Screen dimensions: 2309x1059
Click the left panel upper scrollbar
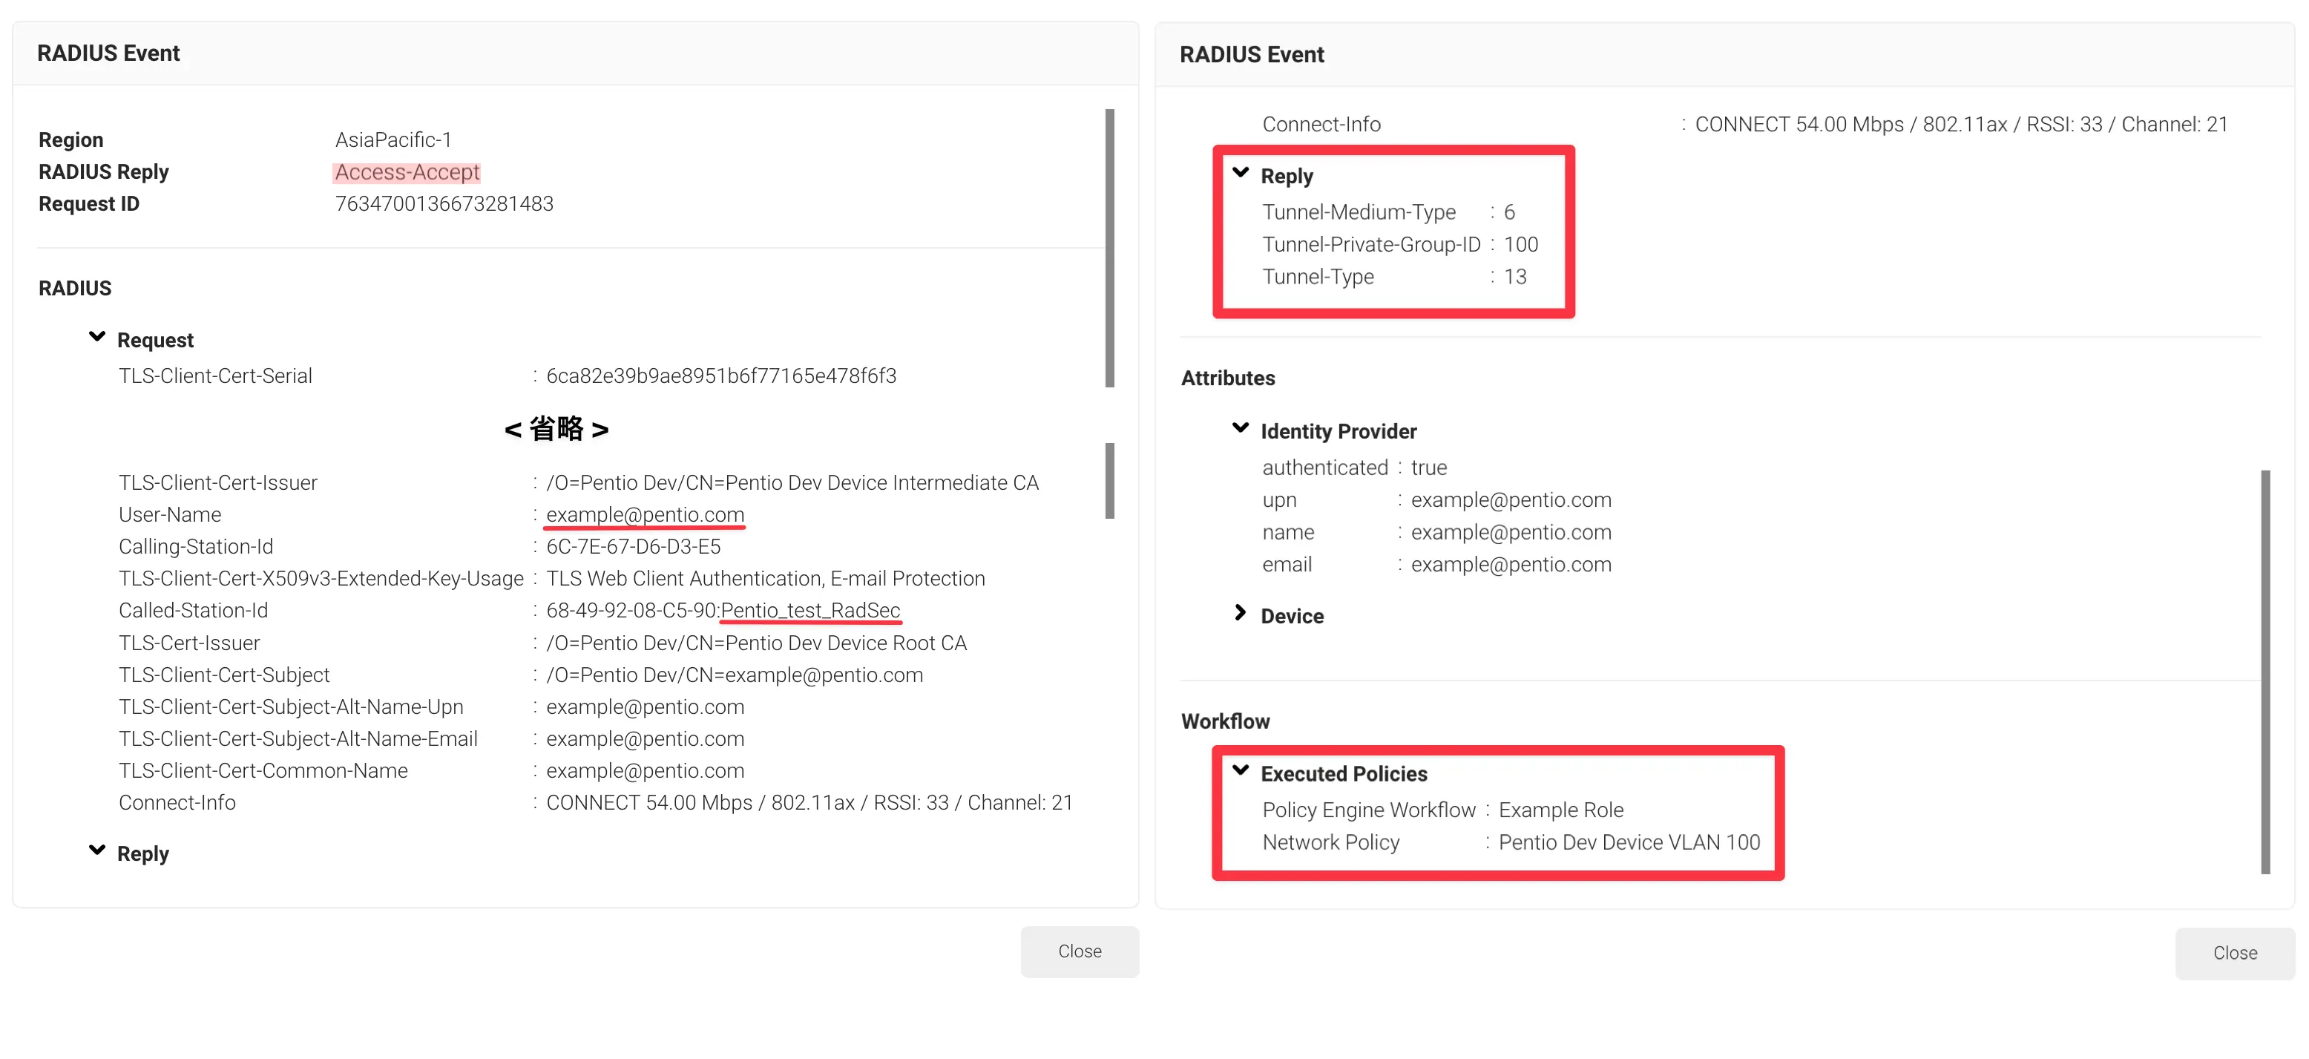click(1110, 247)
